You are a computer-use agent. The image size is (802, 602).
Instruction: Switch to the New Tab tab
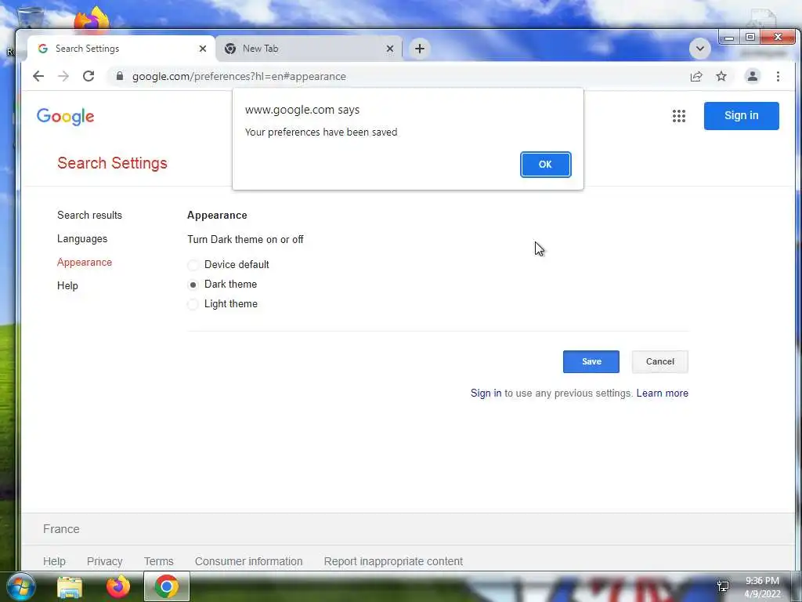[309, 49]
